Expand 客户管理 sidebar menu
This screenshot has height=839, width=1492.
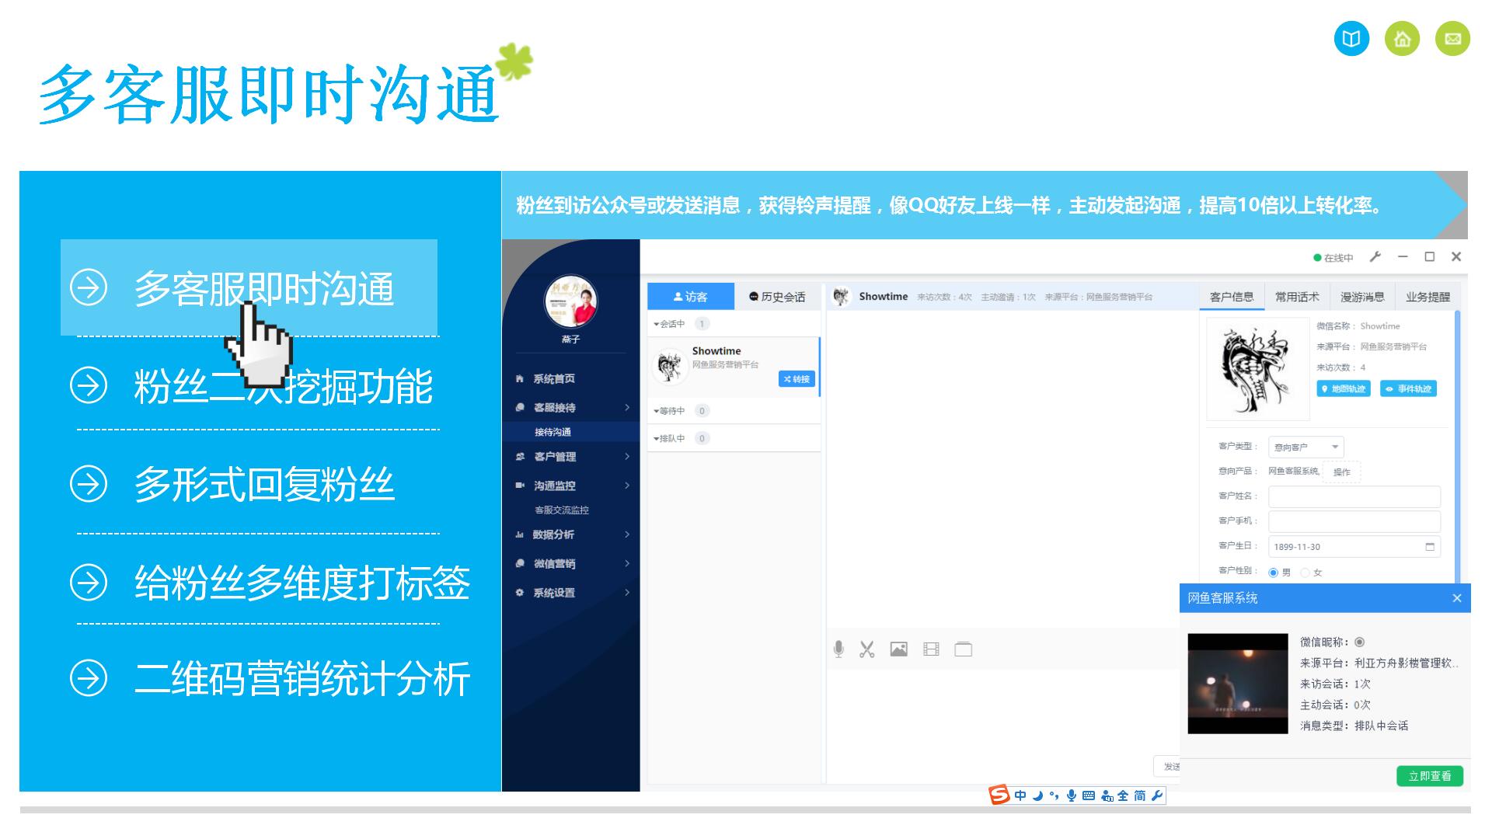point(571,456)
